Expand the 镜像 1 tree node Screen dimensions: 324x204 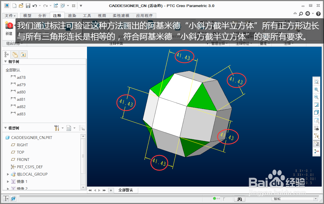[x=8, y=181]
